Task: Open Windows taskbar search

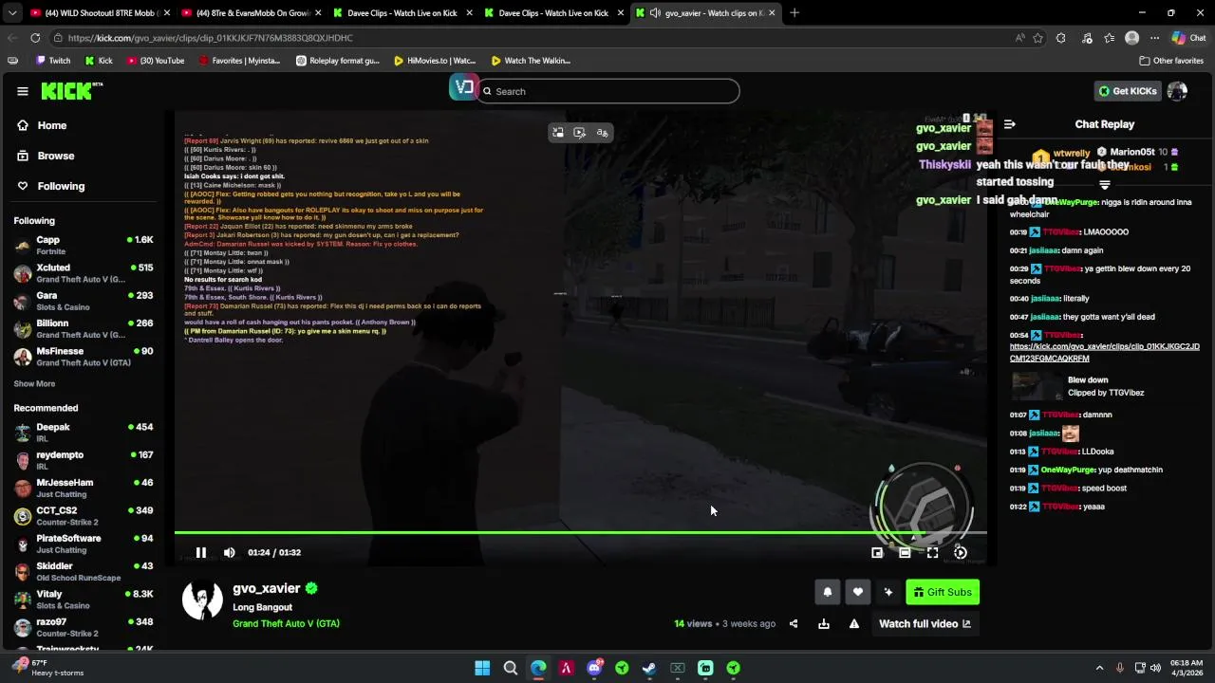Action: tap(510, 668)
